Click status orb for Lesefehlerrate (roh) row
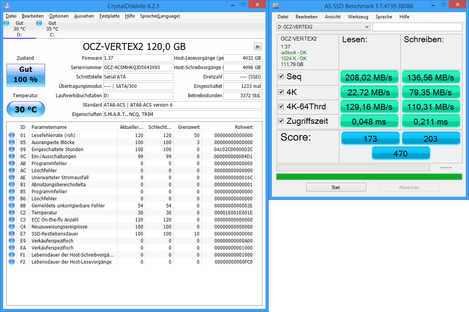The height and width of the screenshot is (312, 469). [12, 135]
